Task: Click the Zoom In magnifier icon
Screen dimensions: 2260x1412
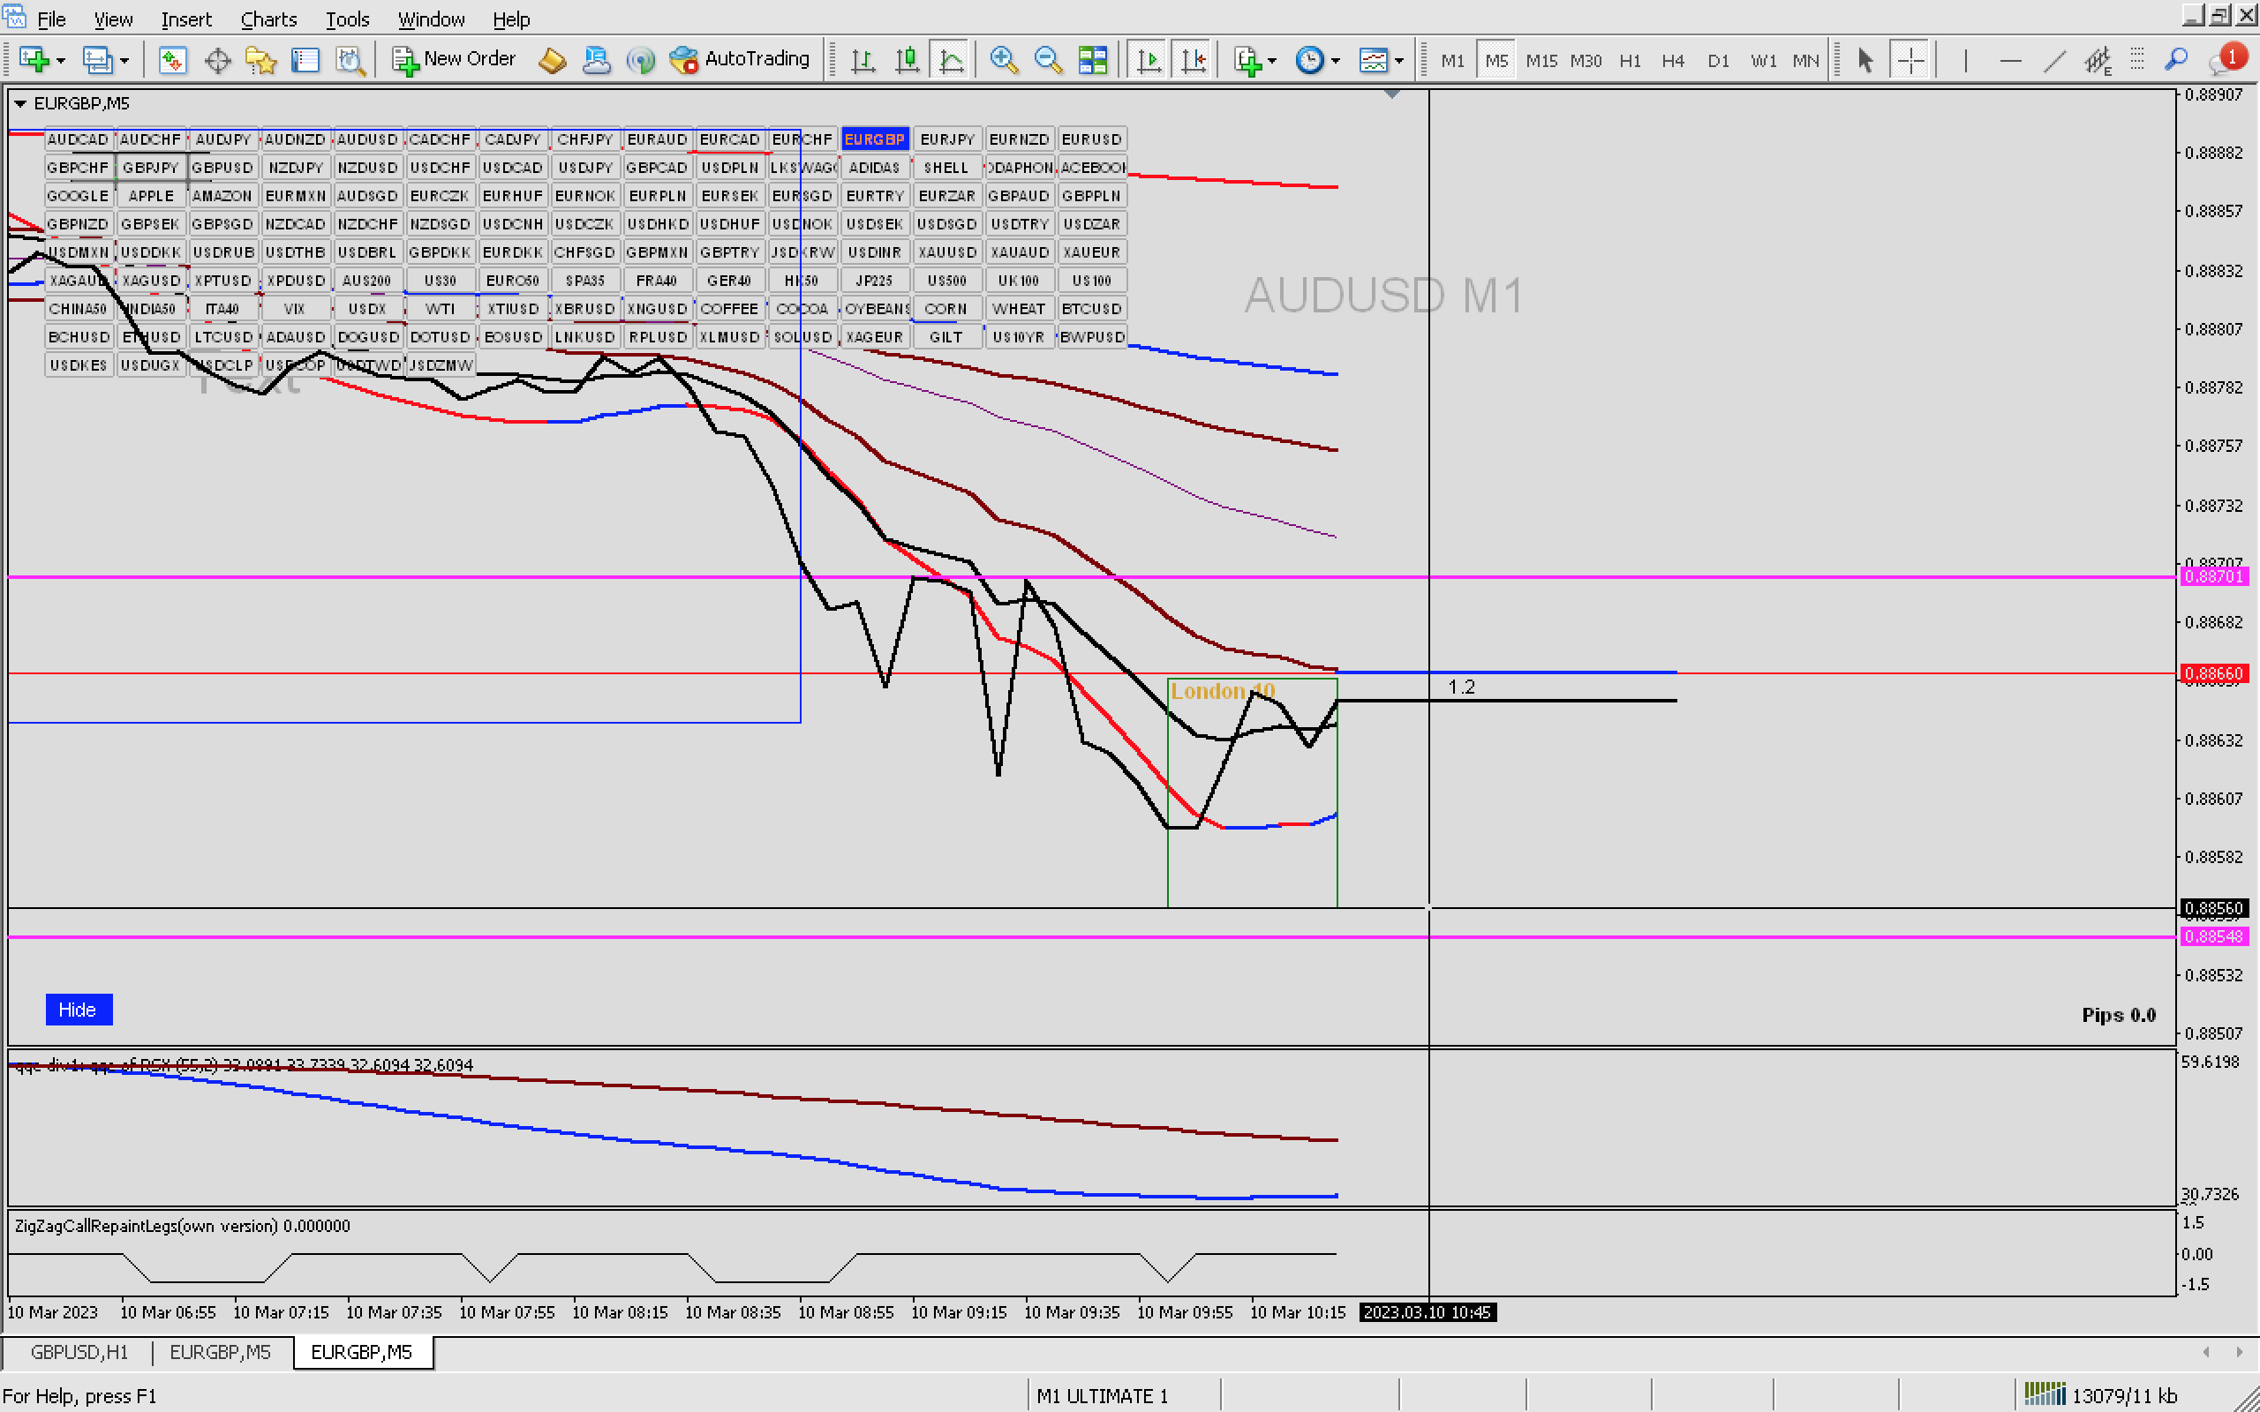Action: (x=1003, y=61)
